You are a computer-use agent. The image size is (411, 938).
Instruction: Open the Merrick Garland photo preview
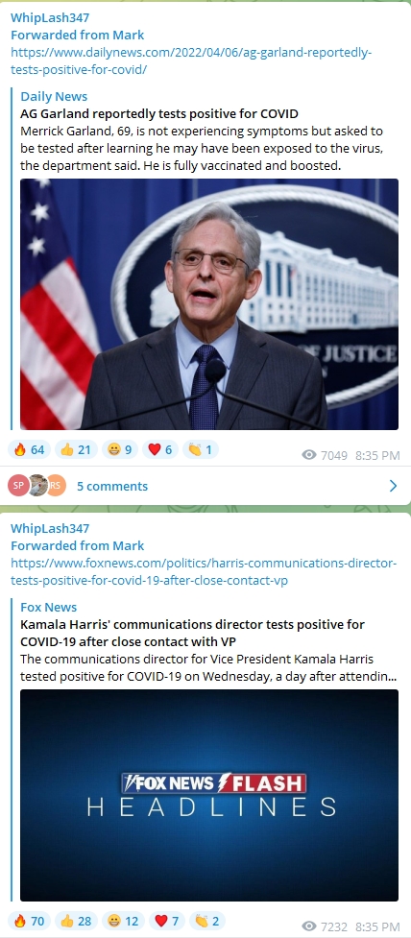click(209, 304)
